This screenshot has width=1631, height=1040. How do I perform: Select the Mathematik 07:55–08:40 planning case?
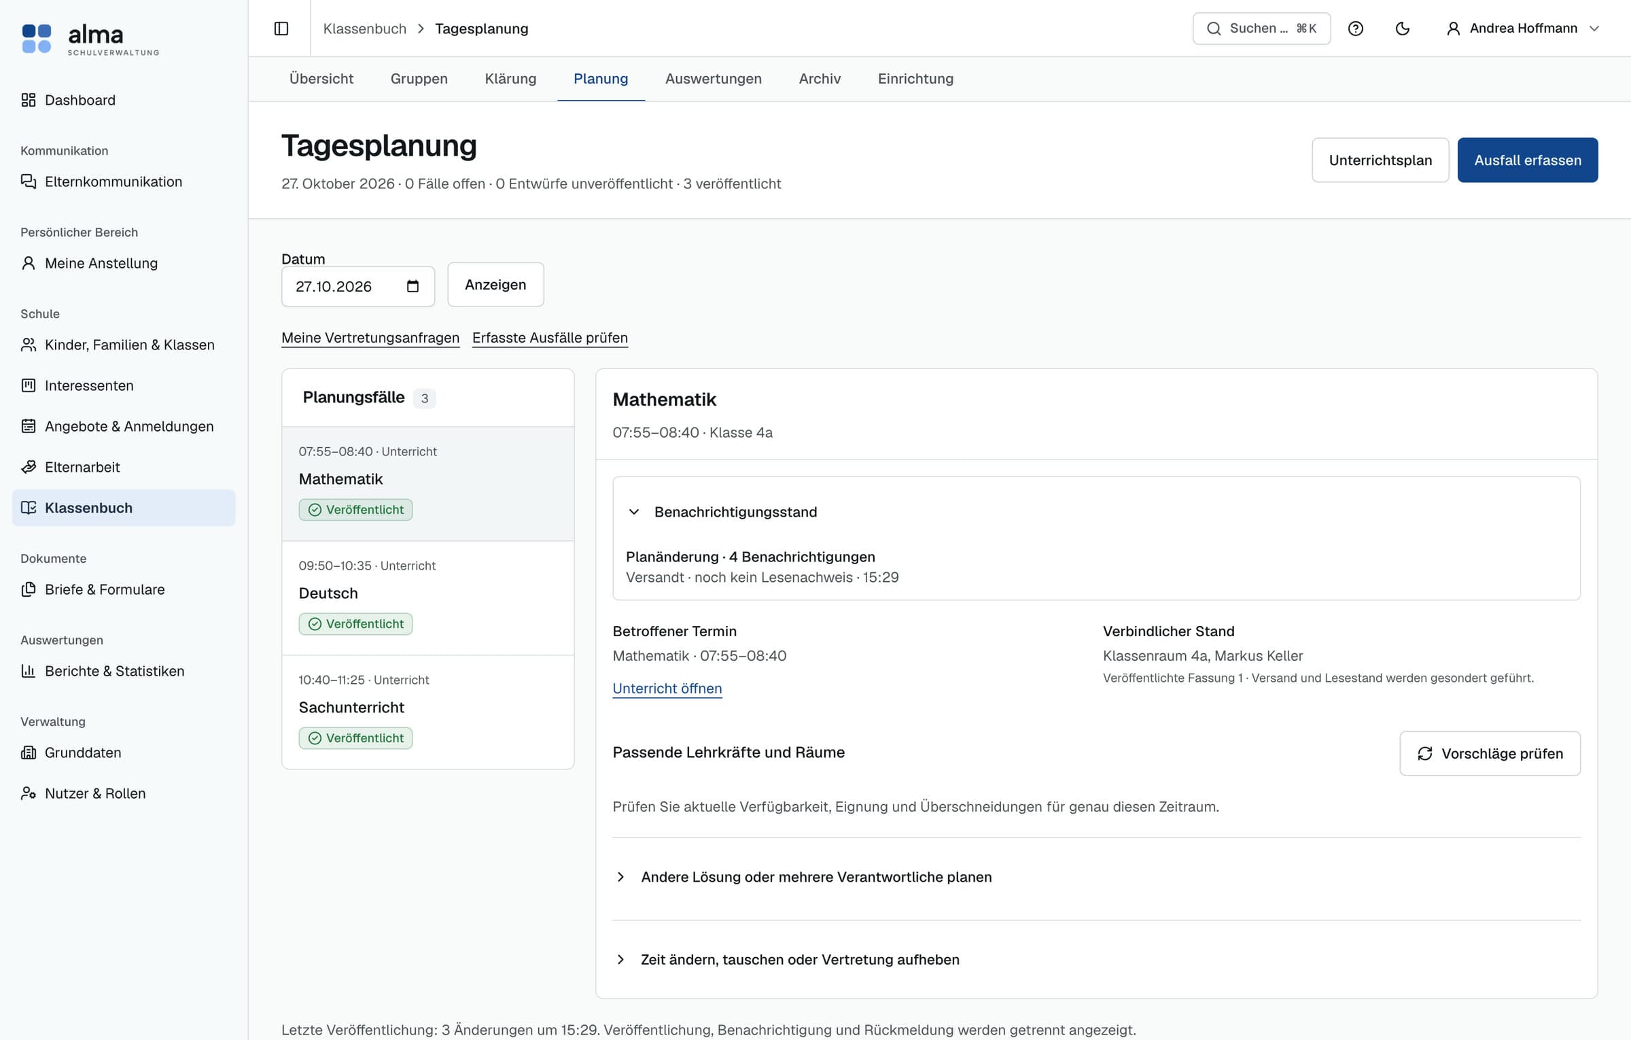point(427,484)
